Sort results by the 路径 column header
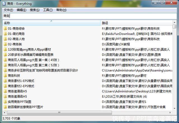 click(136, 23)
